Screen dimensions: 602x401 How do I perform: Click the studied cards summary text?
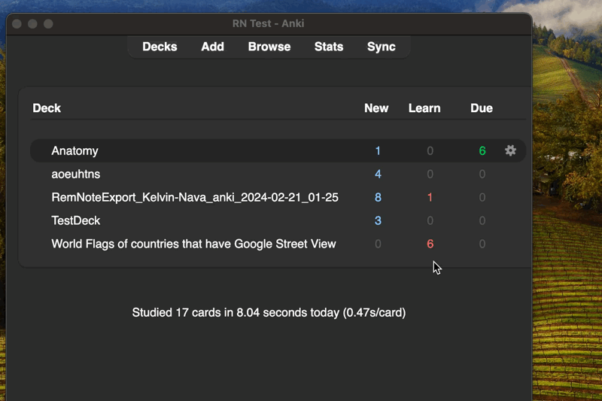pyautogui.click(x=269, y=312)
